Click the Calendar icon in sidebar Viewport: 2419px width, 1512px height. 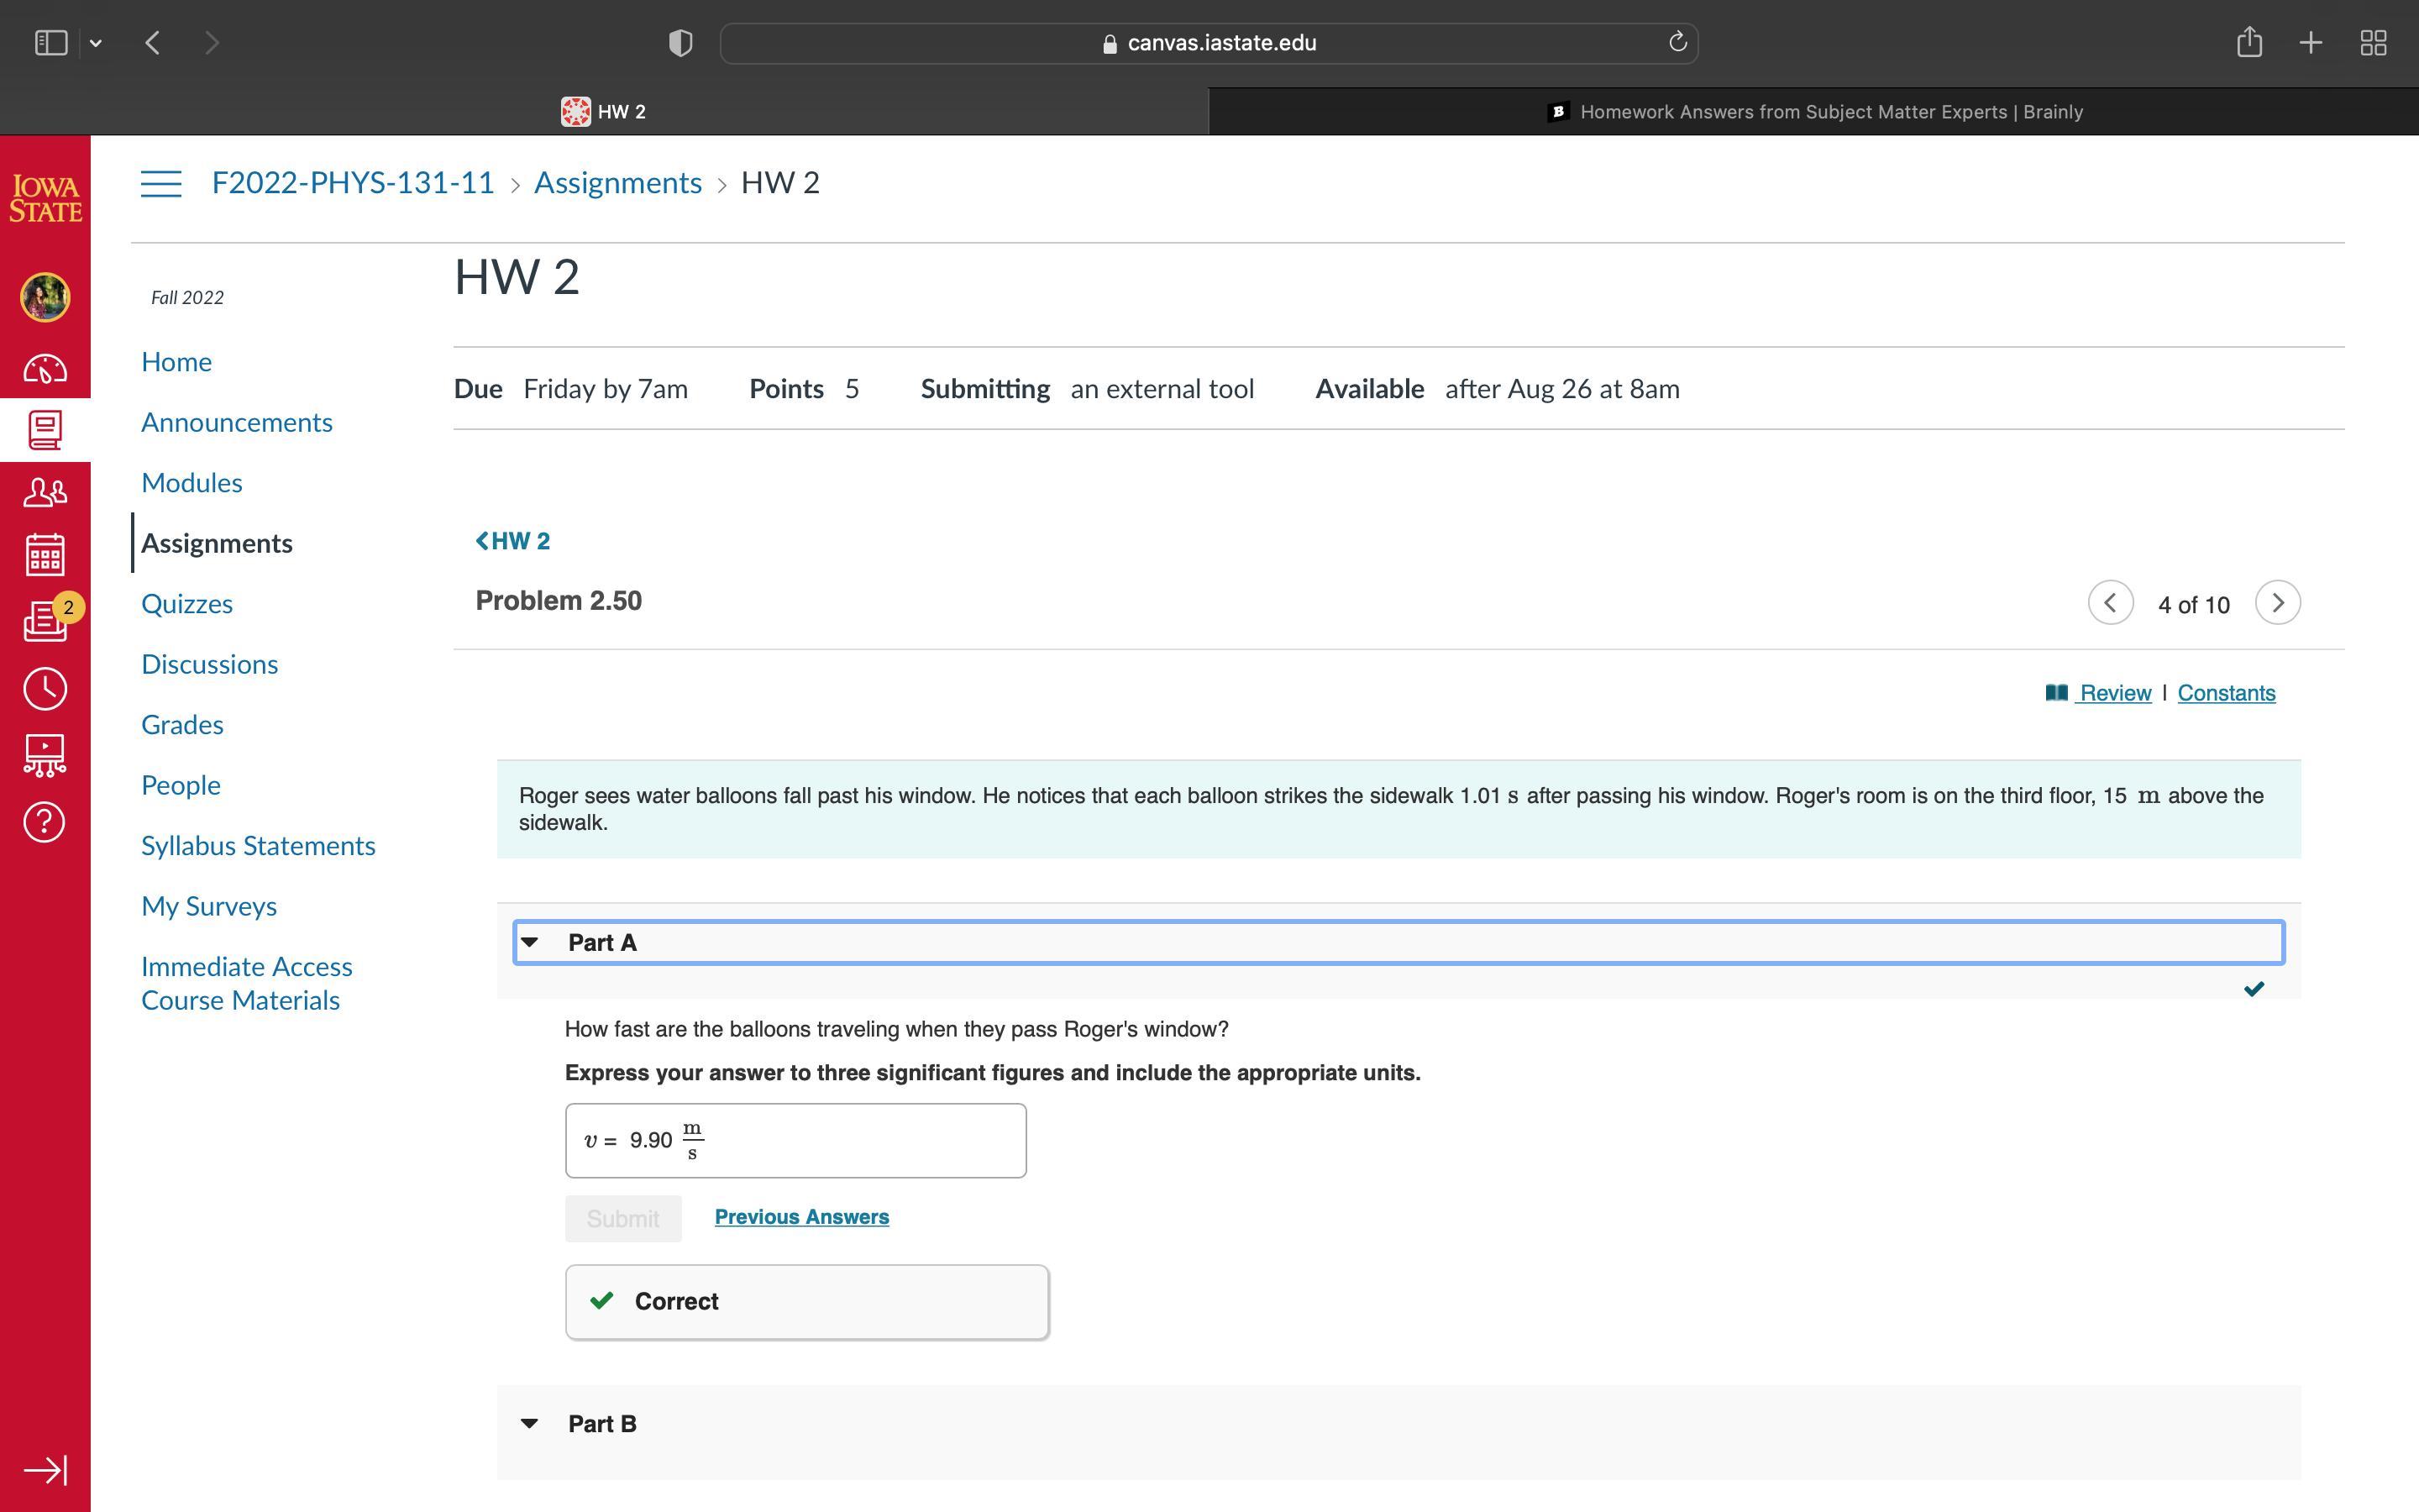point(45,555)
